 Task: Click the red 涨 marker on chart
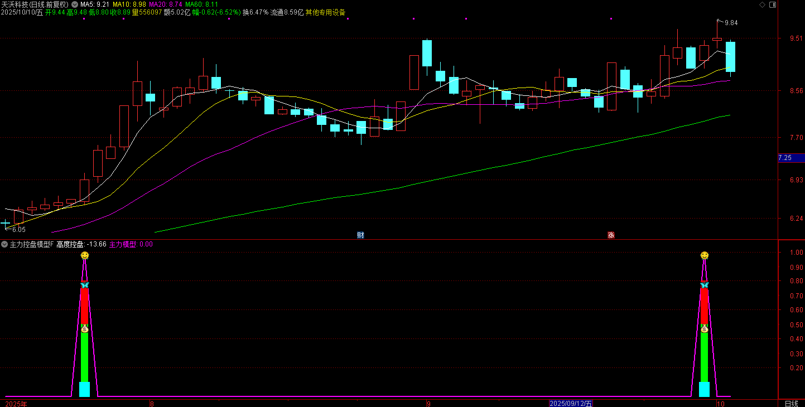[x=611, y=235]
